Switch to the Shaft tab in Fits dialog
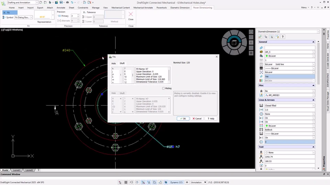Viewport: 330px width, 185px height. tap(122, 63)
